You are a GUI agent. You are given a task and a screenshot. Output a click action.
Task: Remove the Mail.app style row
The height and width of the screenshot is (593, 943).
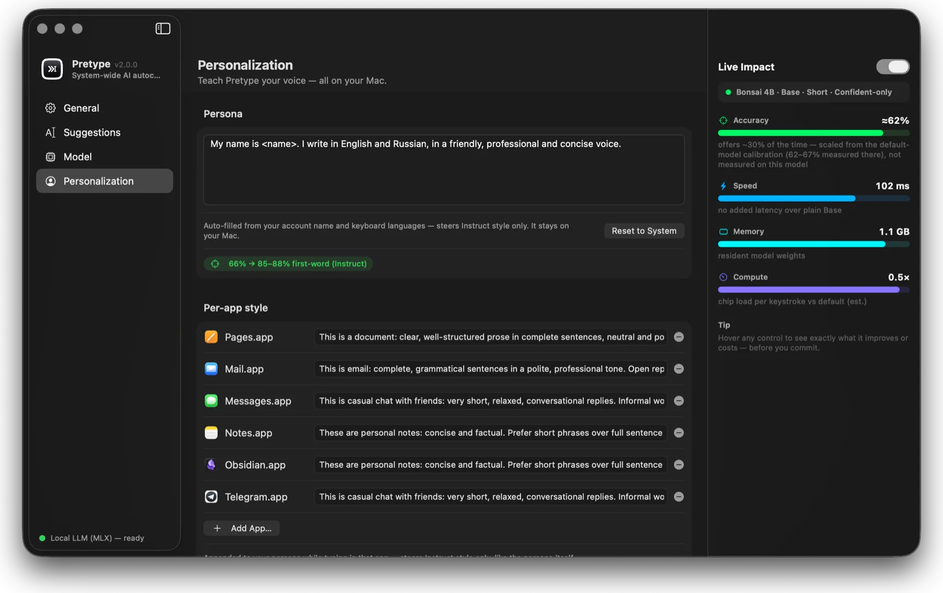[x=679, y=369]
